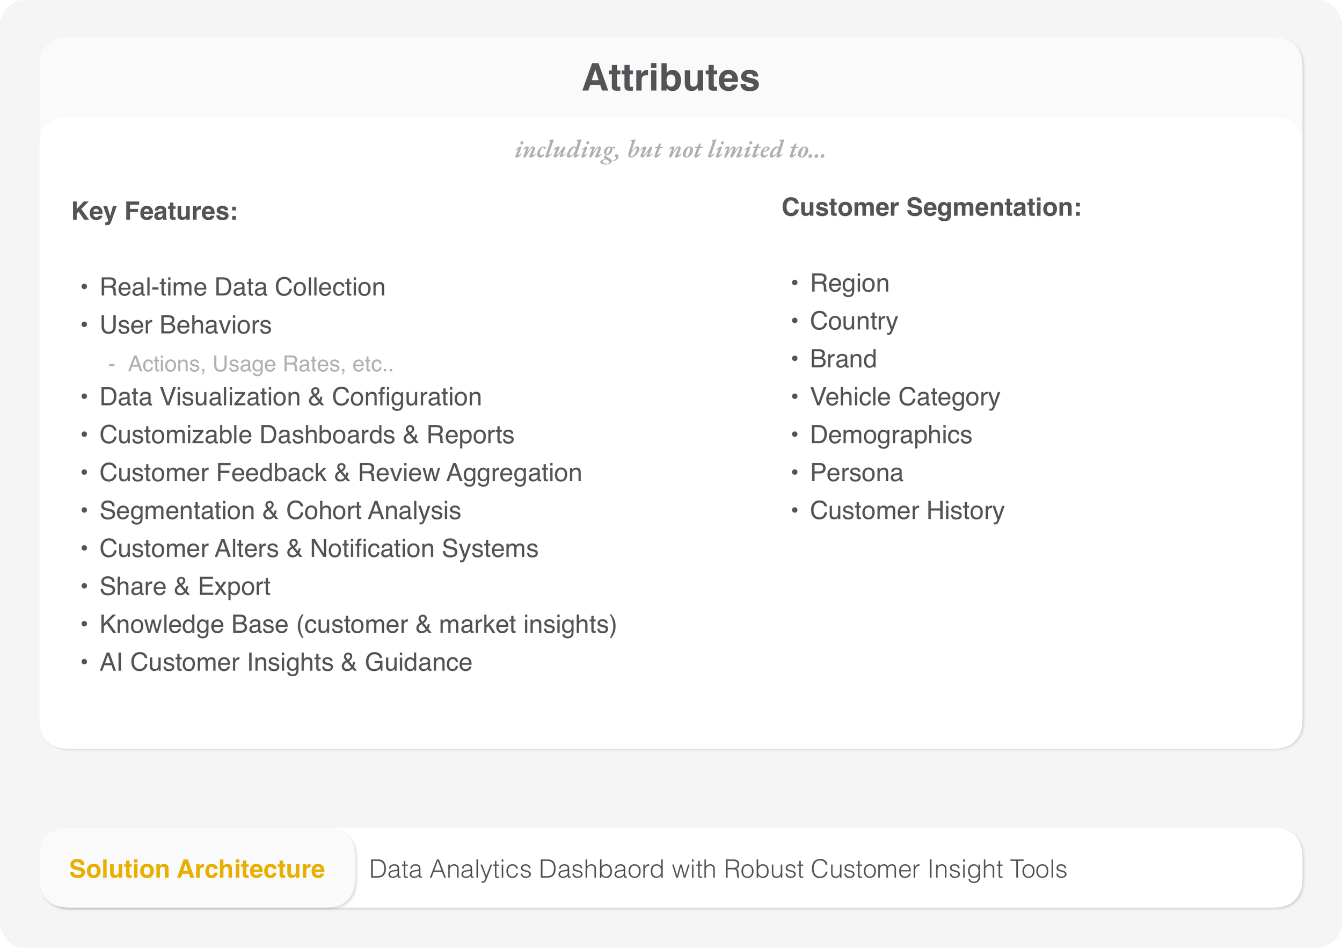Click the Data Analytics Dashboard description text
This screenshot has height=948, width=1342.
(x=718, y=869)
